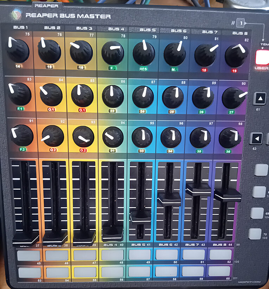Screen dimensions: 269x289
Task: Tap the pad button numbered 51
Action: click(x=194, y=255)
